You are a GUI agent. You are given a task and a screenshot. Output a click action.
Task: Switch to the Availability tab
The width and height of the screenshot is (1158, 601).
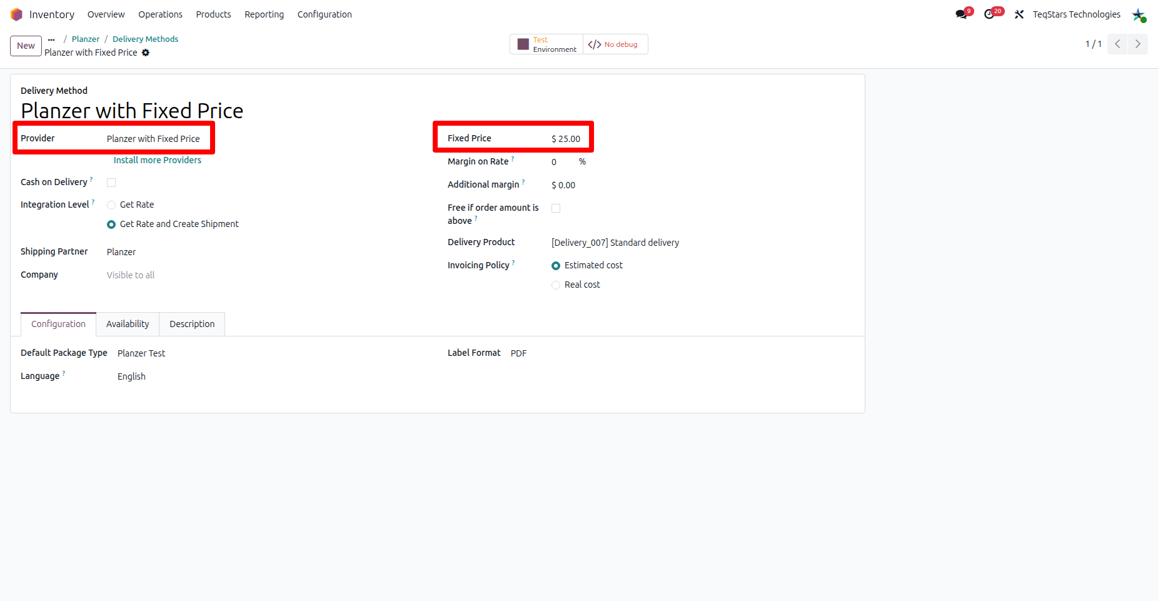pyautogui.click(x=128, y=324)
